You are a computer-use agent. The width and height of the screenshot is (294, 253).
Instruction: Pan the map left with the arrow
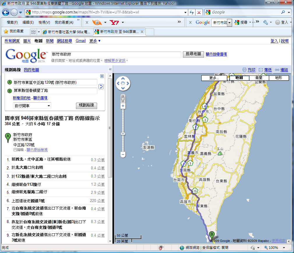118,83
